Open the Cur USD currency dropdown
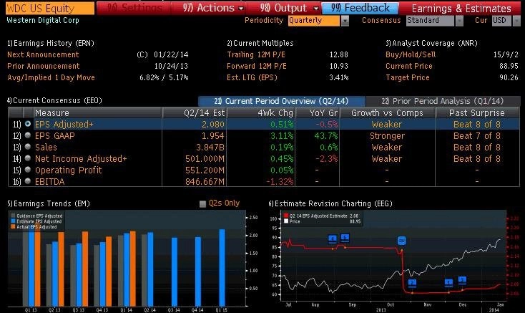 [516, 21]
